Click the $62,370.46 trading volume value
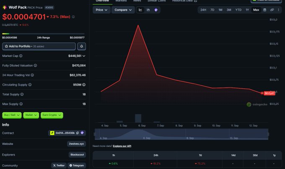 78,75
